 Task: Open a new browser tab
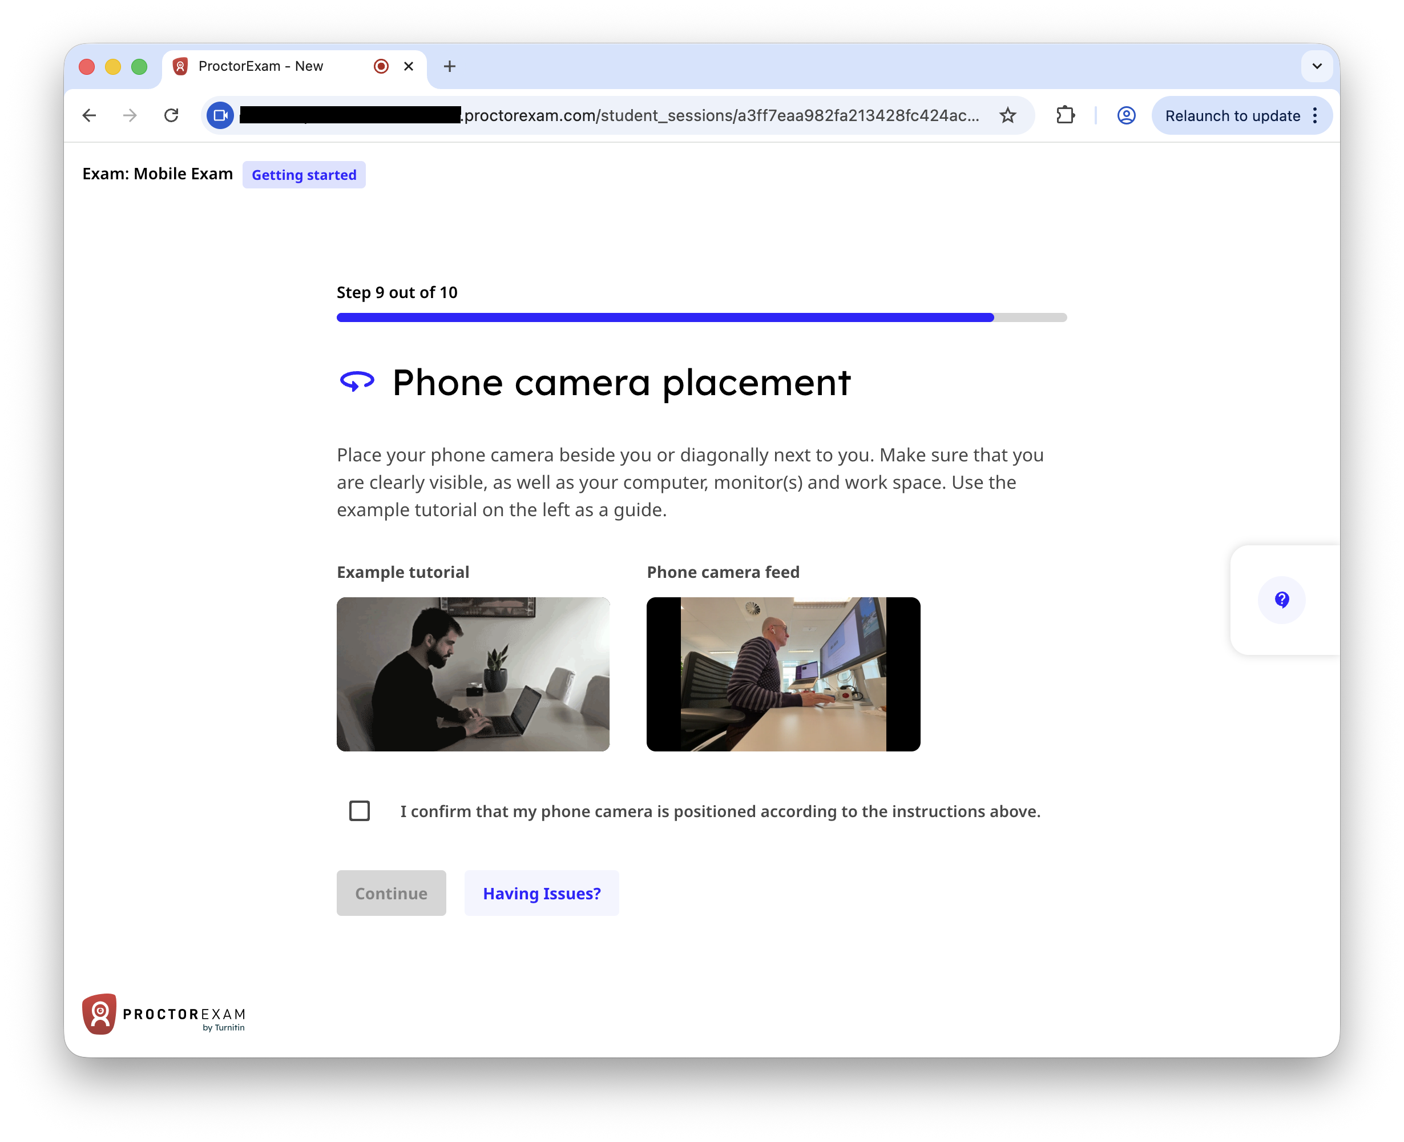[x=450, y=66]
